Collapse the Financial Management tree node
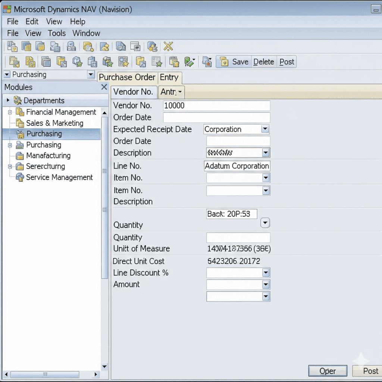Image resolution: width=382 pixels, height=382 pixels. [x=10, y=112]
